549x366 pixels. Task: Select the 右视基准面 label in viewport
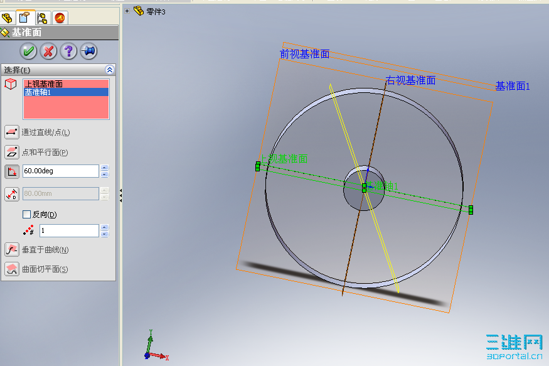click(x=410, y=80)
